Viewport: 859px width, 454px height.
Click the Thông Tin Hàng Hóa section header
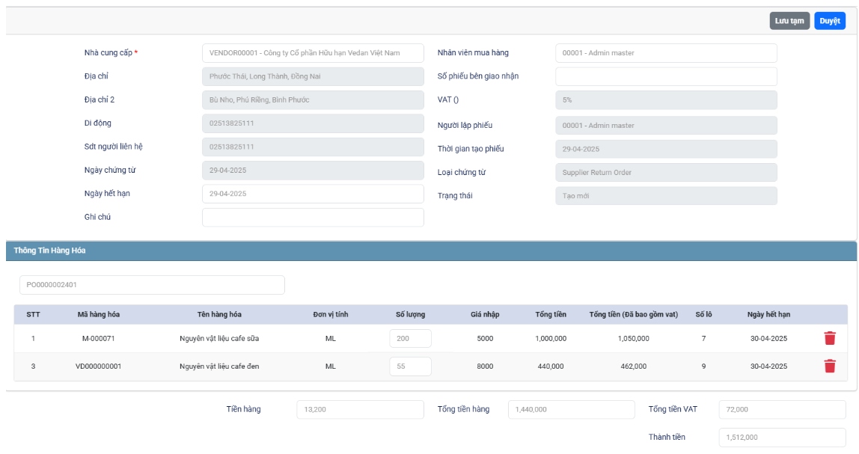[x=49, y=251]
